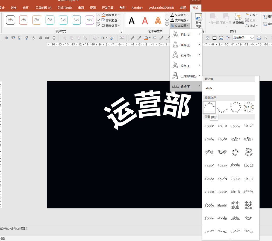
Task: Pick the first warp abcde in top row
Action: 209,126
